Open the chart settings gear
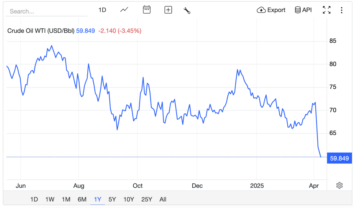Image resolution: width=354 pixels, height=208 pixels. [339, 186]
